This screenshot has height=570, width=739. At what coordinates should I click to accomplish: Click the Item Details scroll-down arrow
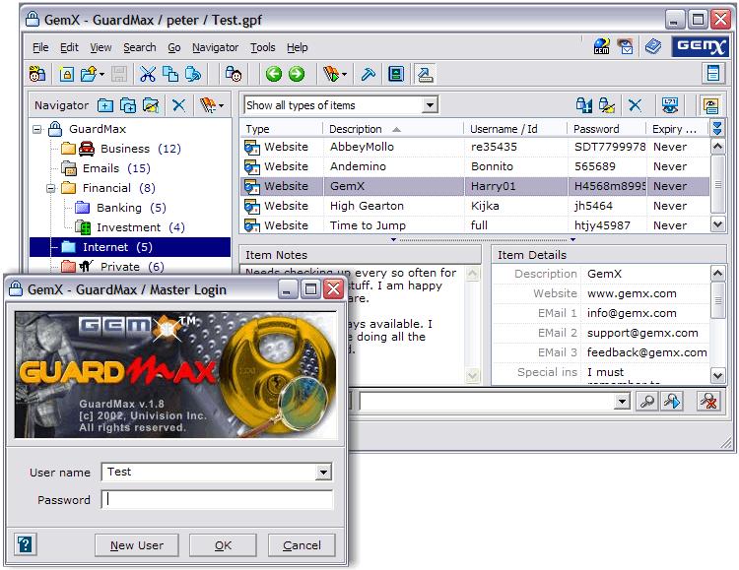(x=717, y=375)
